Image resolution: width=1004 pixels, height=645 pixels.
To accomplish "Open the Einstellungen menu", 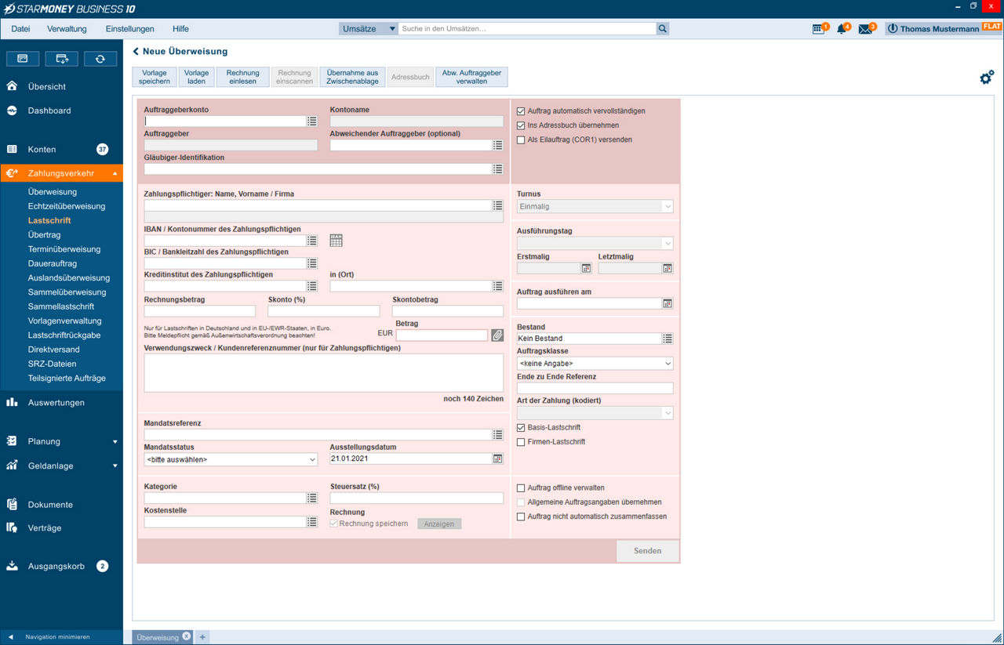I will pyautogui.click(x=129, y=29).
